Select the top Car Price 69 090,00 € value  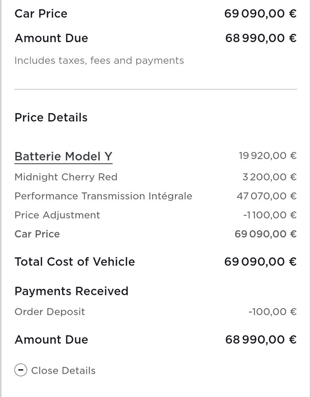pos(260,14)
